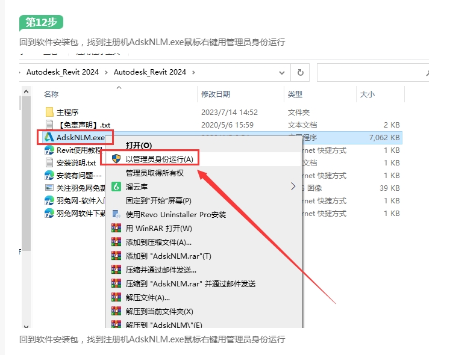
Task: Choose 压缩并通过邮件发送... entry
Action: point(203,270)
